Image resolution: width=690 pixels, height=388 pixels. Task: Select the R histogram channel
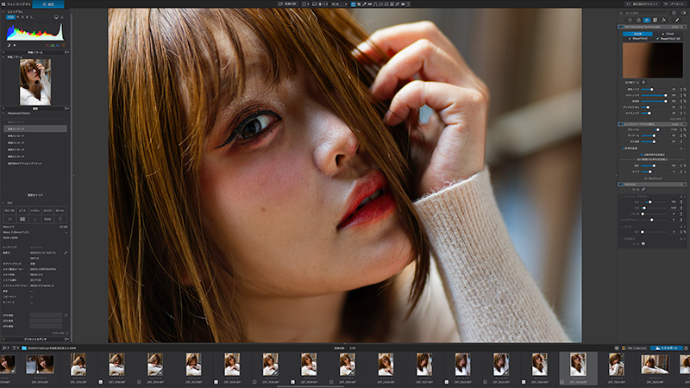(x=18, y=17)
